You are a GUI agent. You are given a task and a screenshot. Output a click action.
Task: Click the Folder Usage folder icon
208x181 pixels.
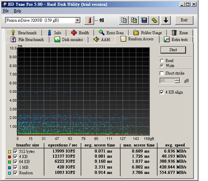(x=136, y=33)
